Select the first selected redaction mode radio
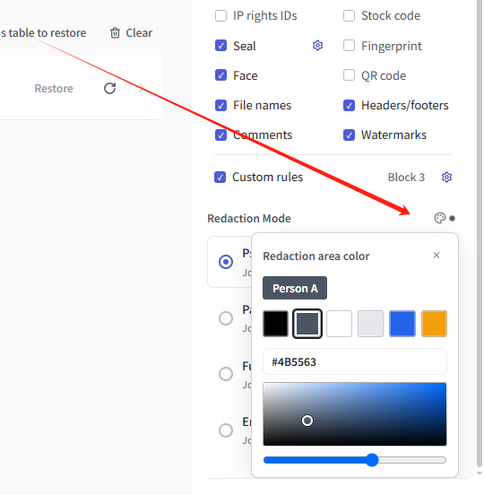Image resolution: width=484 pixels, height=495 pixels. [x=226, y=262]
